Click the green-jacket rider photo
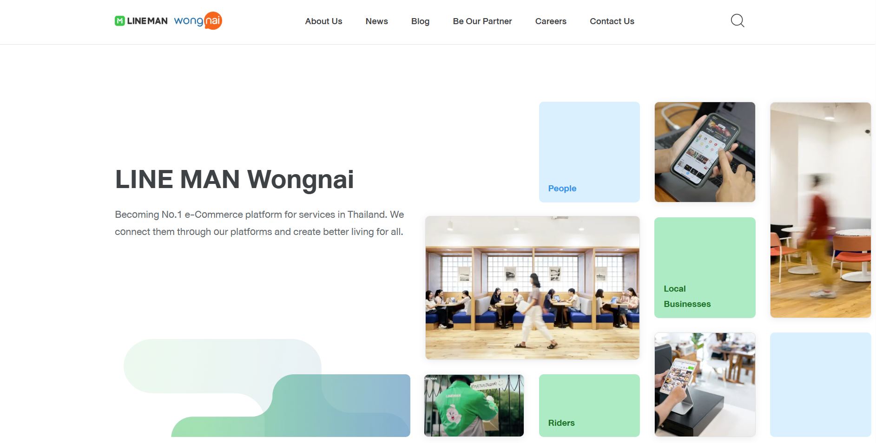Image resolution: width=876 pixels, height=443 pixels. point(474,405)
